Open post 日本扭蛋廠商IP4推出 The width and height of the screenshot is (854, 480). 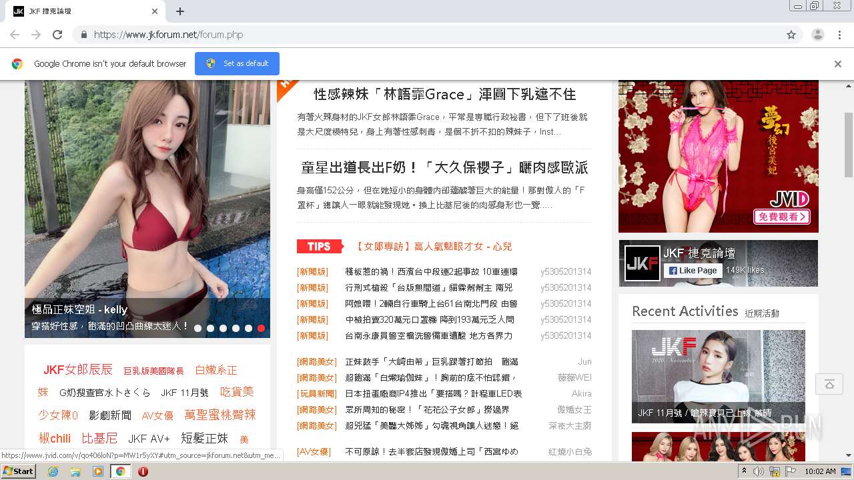(x=434, y=394)
